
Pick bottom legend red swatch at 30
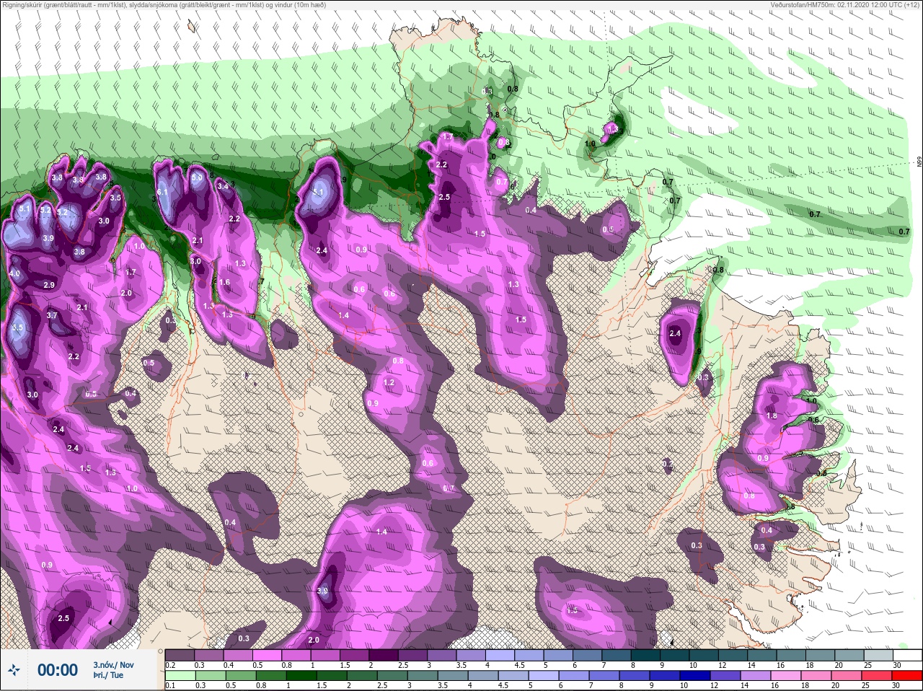(x=909, y=676)
